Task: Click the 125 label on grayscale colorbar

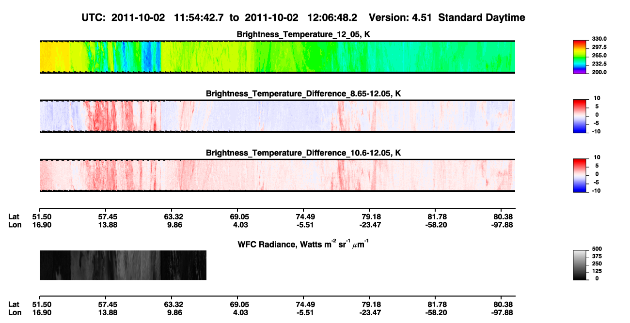Action: coord(597,272)
